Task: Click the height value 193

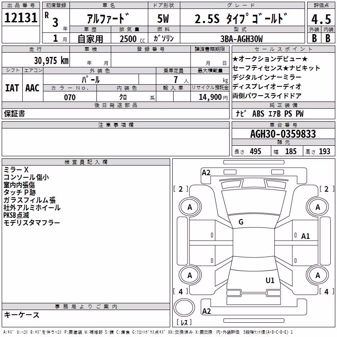Action: (324, 152)
